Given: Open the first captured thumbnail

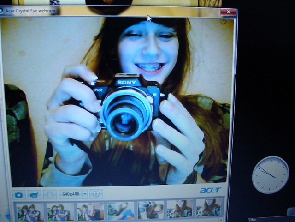Looking at the screenshot, I should click(30, 212).
